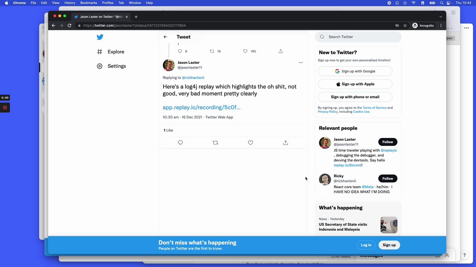The image size is (476, 267).
Task: Open the History menu
Action: pos(70,3)
